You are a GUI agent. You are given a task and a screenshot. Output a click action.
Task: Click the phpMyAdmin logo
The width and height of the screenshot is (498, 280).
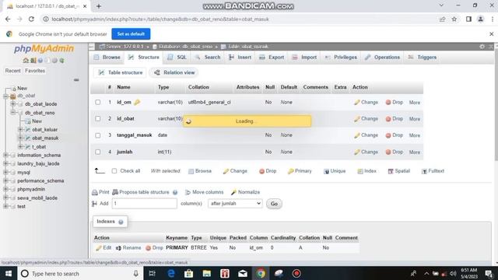[44, 48]
